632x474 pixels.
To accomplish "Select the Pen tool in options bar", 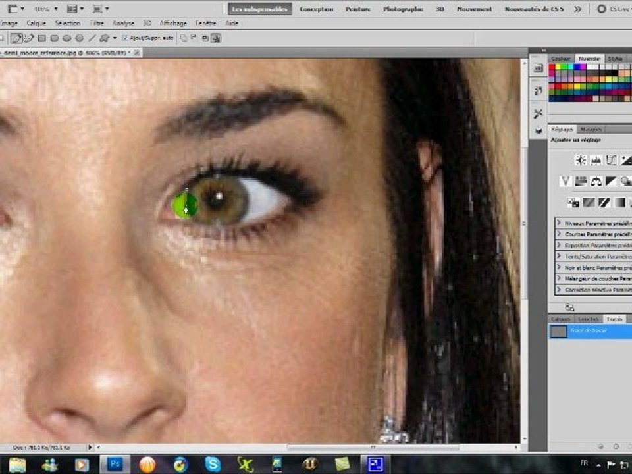I will 16,38.
